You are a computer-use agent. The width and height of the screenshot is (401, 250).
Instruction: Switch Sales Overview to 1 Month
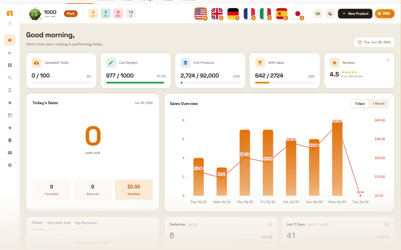pos(378,104)
